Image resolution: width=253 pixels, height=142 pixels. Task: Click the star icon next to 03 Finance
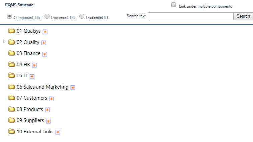pyautogui.click(x=45, y=54)
